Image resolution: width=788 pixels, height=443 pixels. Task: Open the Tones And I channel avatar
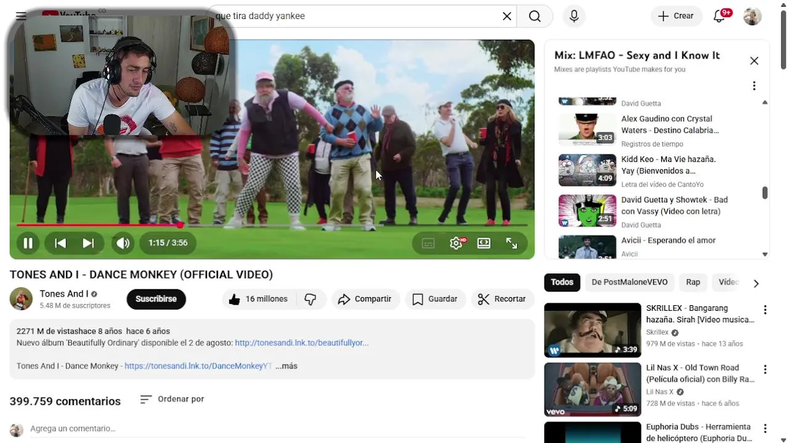click(21, 299)
